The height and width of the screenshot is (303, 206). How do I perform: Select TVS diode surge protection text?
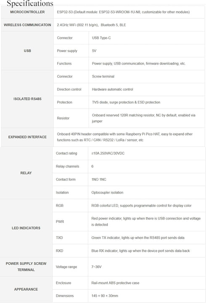126,102
